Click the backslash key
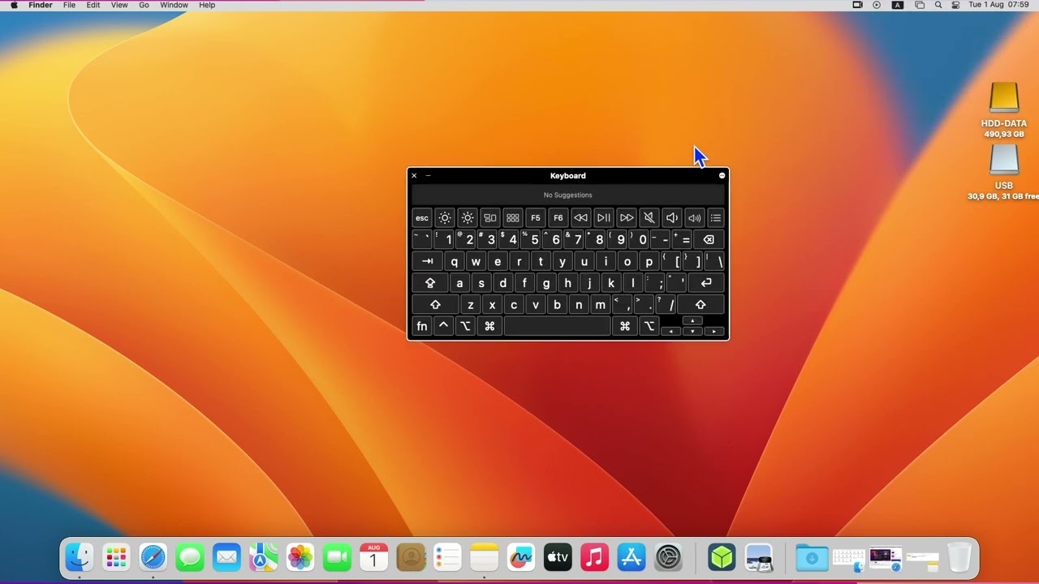This screenshot has width=1039, height=584. click(715, 261)
